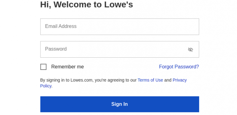Click the Email Address input field
The height and width of the screenshot is (115, 237).
(x=119, y=27)
